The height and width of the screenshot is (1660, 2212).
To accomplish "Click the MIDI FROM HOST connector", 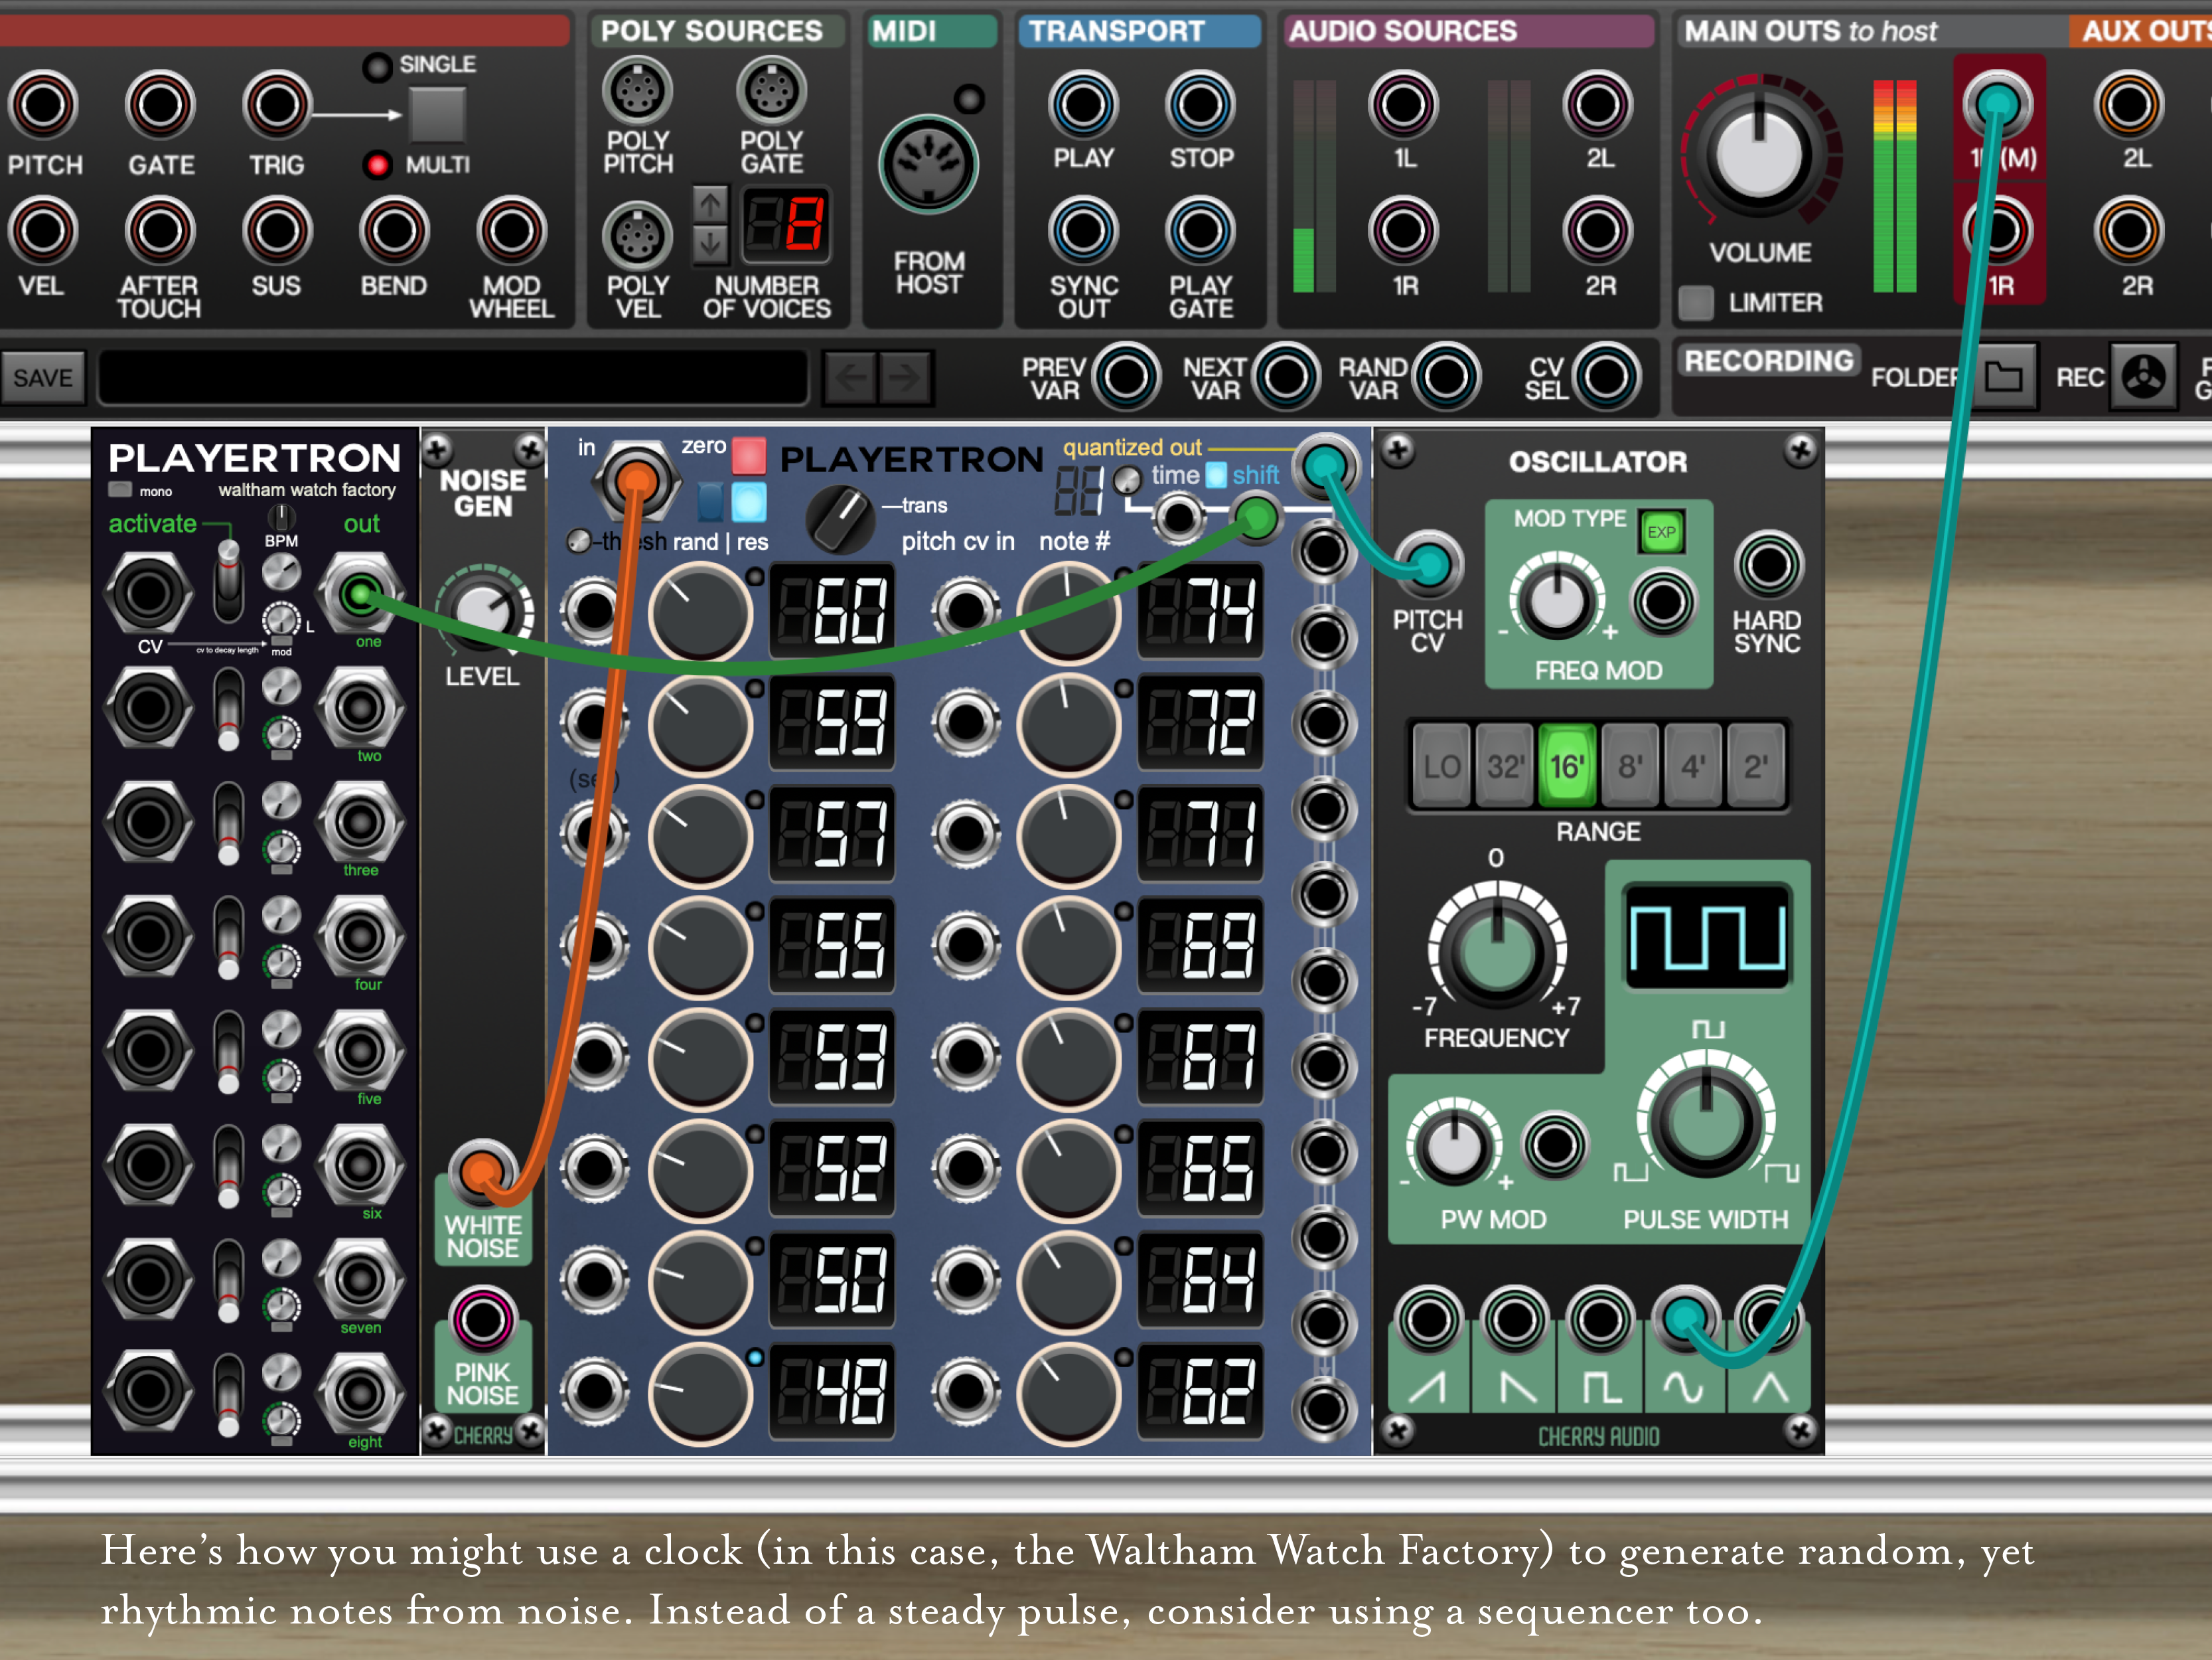I will (x=928, y=163).
